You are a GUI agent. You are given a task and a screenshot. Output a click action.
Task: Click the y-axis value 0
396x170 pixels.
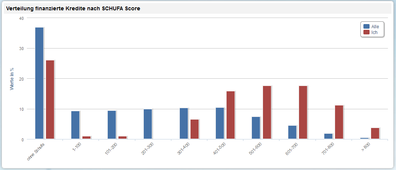pyautogui.click(x=23, y=139)
